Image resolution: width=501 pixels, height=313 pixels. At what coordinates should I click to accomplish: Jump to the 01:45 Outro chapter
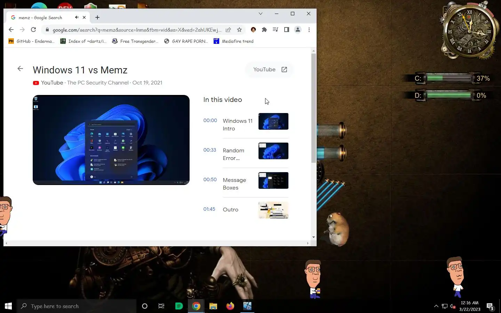209,209
